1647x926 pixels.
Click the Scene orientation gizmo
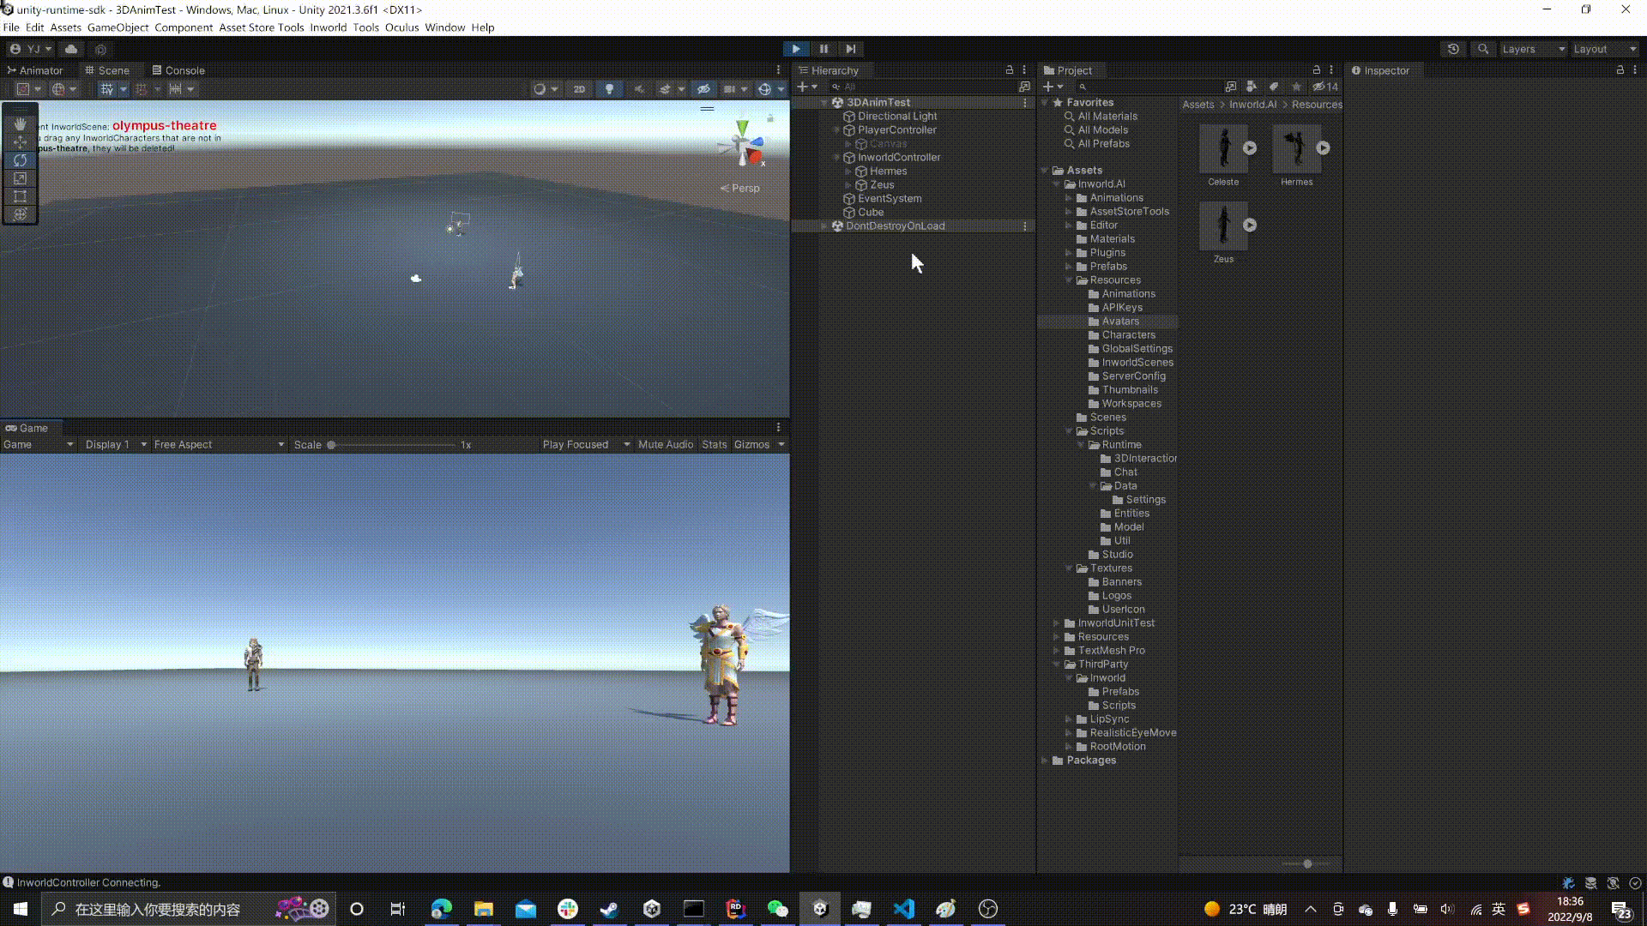742,145
